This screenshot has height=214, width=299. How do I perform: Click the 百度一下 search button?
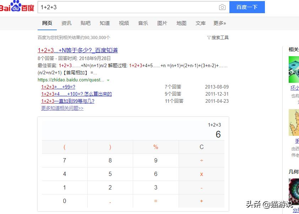[247, 7]
